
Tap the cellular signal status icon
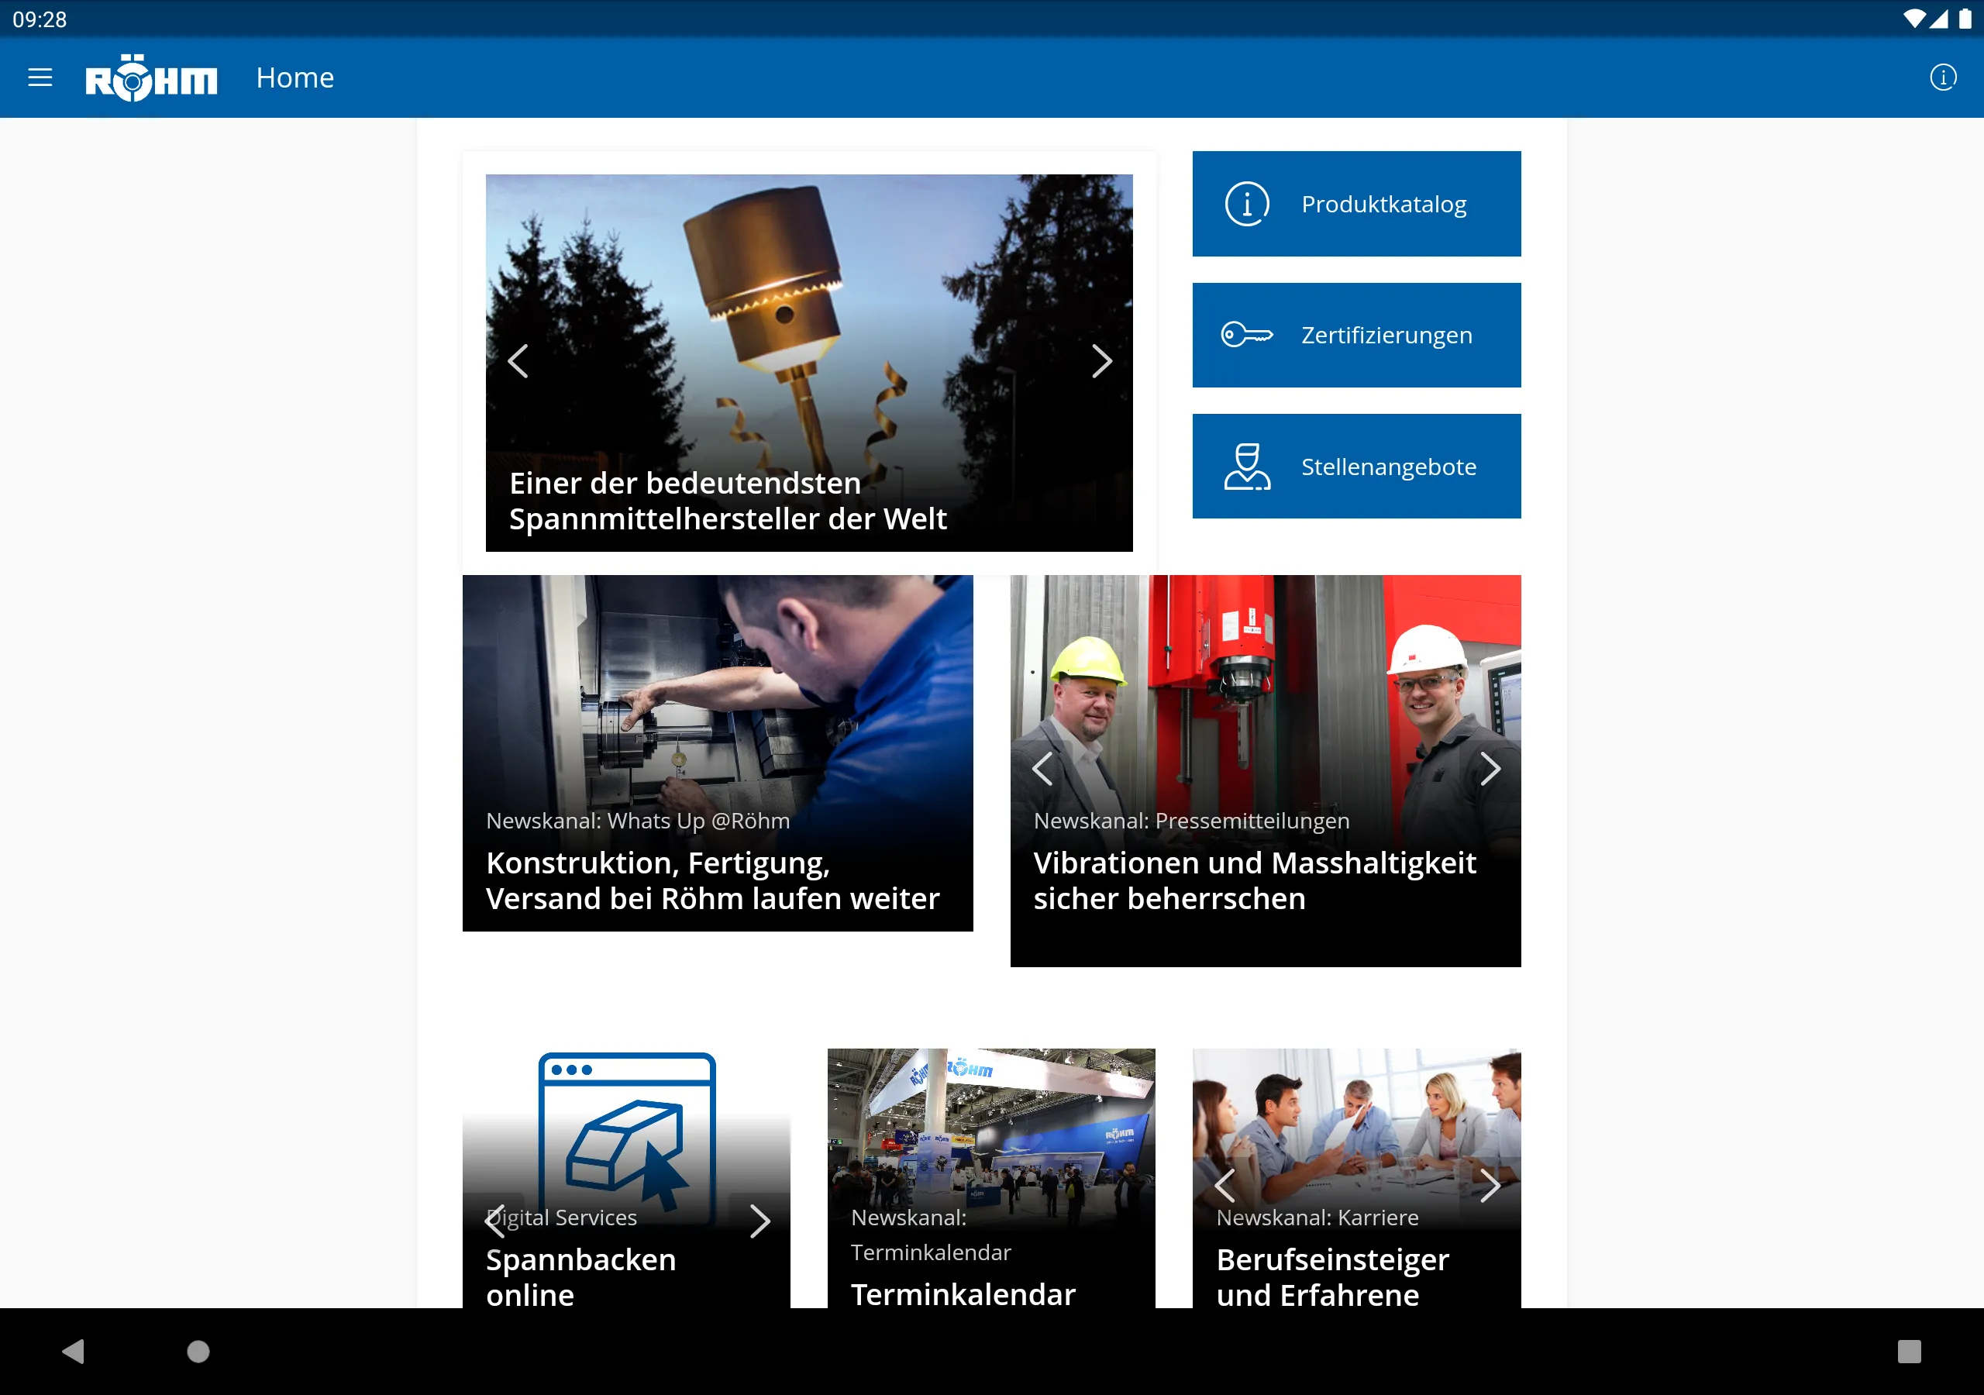(x=1939, y=19)
